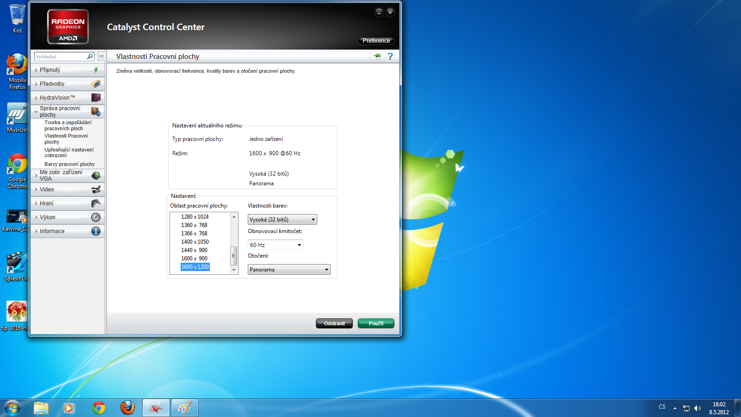Click resolution list scroll up arrow

point(234,217)
